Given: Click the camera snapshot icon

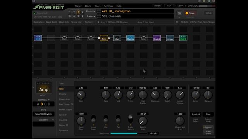Looking at the screenshot, I should point(179,14).
